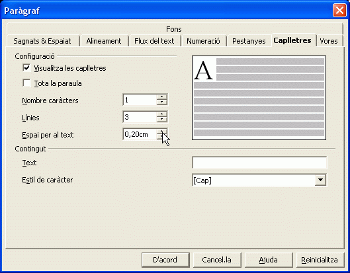Image resolution: width=350 pixels, height=273 pixels.
Task: Go to the Flux del text tab
Action: (154, 41)
